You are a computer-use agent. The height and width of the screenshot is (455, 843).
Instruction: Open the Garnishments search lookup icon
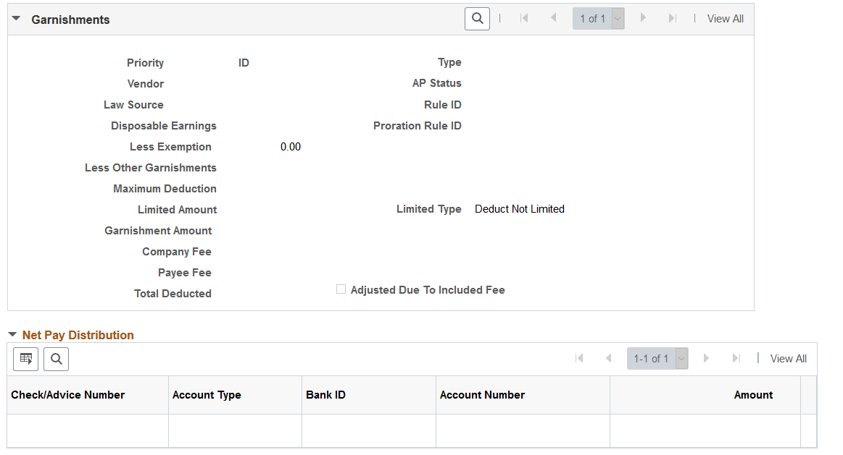477,18
